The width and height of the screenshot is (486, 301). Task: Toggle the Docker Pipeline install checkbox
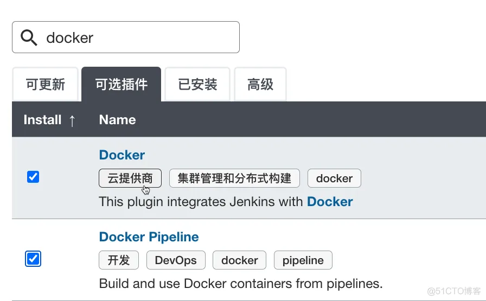[x=33, y=259]
